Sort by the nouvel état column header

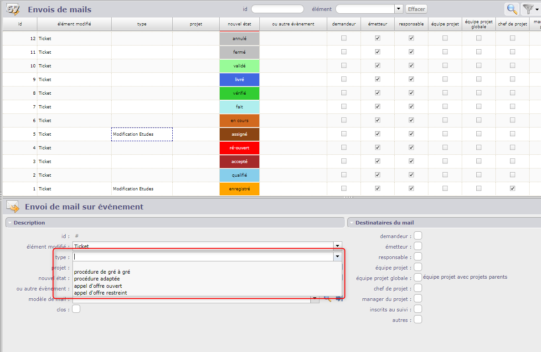[239, 24]
